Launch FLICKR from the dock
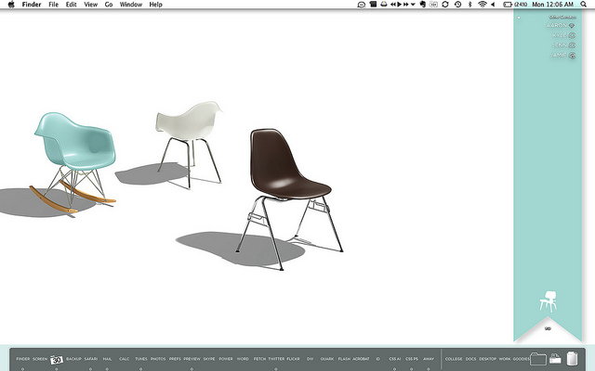595x371 pixels. [x=293, y=359]
